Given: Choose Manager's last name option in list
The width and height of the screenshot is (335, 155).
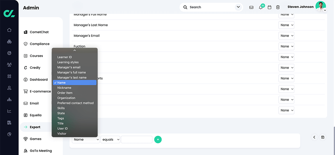Looking at the screenshot, I should click(x=74, y=78).
